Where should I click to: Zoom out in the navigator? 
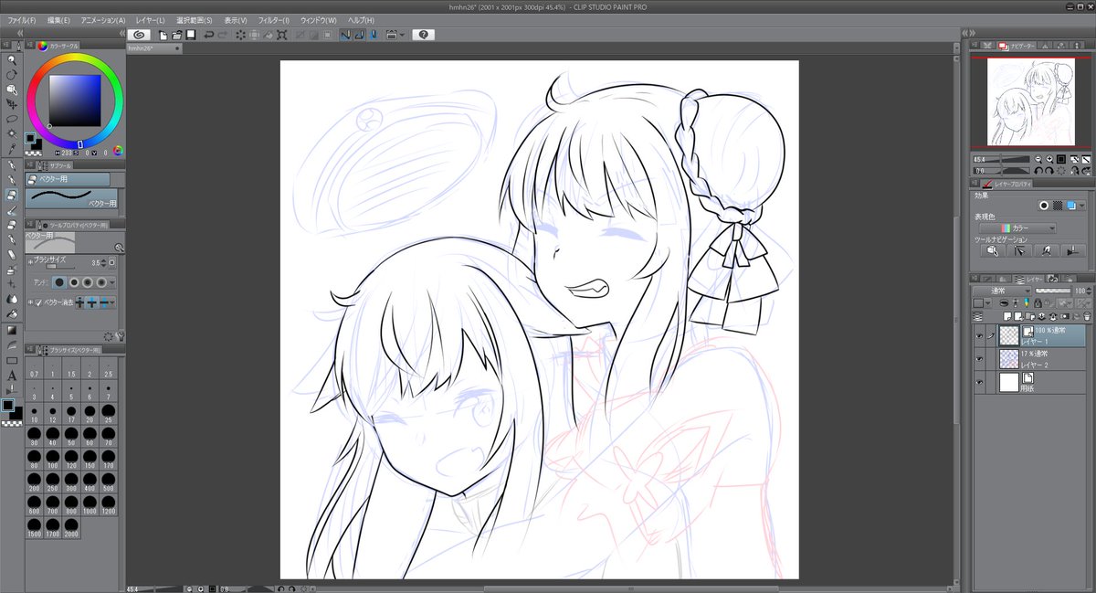tap(1040, 159)
